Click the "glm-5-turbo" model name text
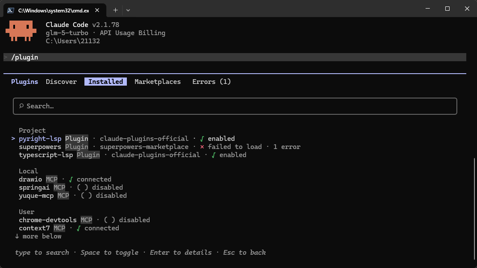 pos(67,33)
